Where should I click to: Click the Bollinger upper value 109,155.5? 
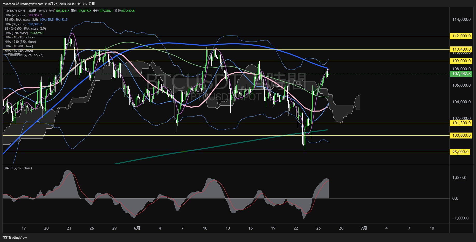(x=47, y=20)
